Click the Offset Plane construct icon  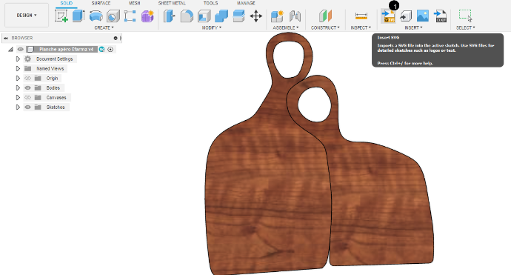[325, 16]
